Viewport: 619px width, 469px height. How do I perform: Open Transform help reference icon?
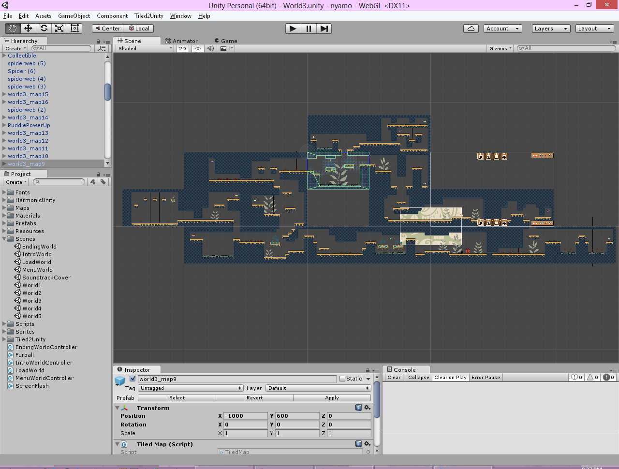tap(358, 408)
